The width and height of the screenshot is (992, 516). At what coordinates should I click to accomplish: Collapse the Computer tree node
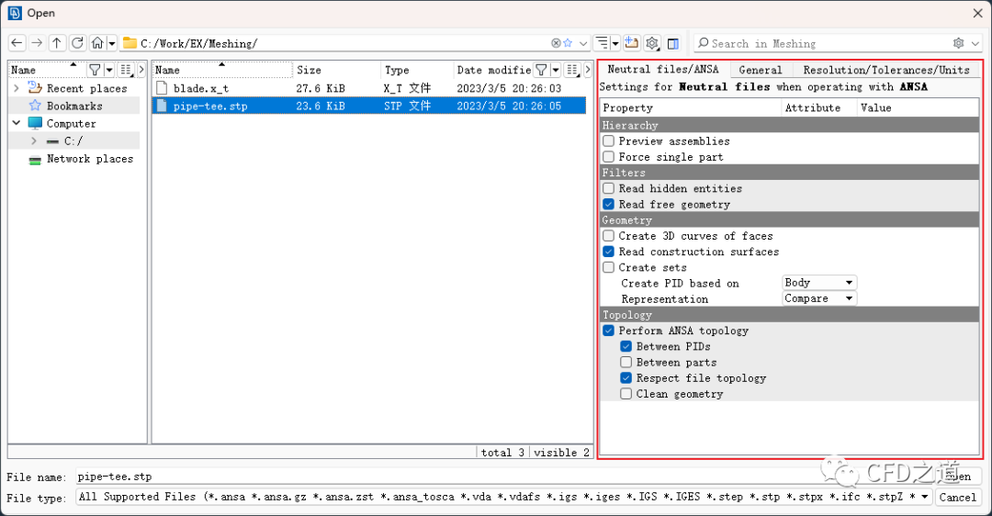point(17,123)
